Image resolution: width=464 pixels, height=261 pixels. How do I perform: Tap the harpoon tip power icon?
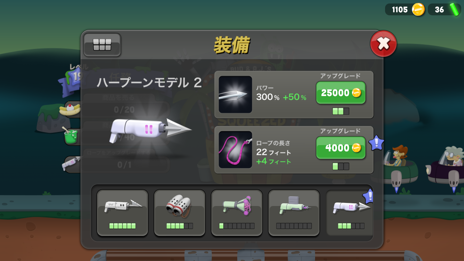[235, 94]
